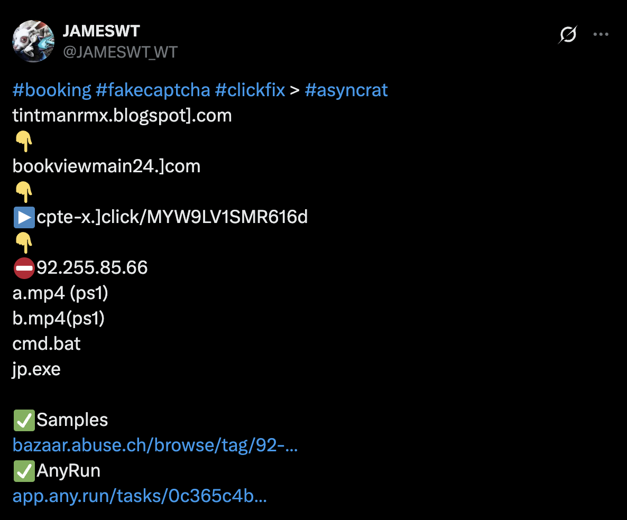Visit the #asyncrat hashtag
This screenshot has width=627, height=520.
[x=346, y=90]
